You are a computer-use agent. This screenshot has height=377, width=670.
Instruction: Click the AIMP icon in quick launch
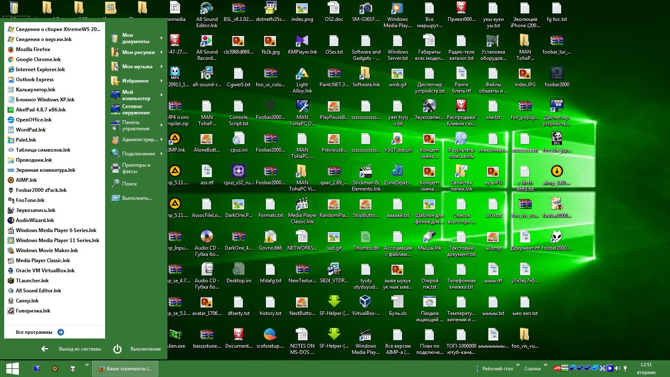click(x=54, y=369)
